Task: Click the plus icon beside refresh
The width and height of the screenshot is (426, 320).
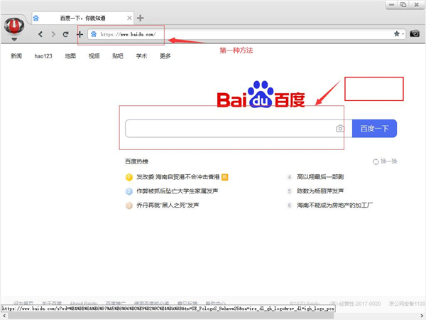Action: (80, 34)
